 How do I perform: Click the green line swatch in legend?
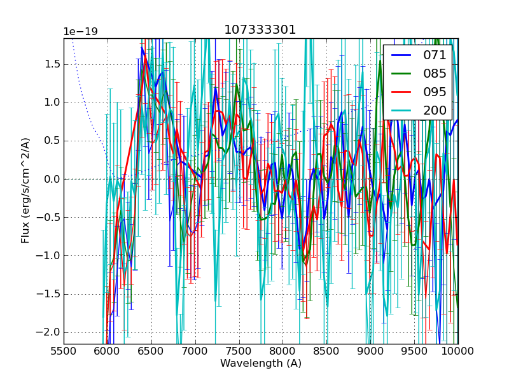coord(401,74)
